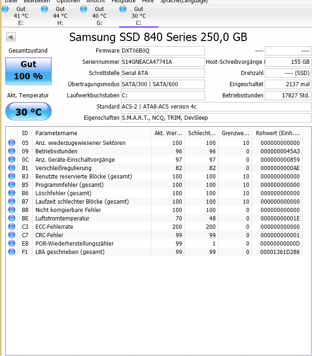Select 'Anz. wiederzugewiesener Sektoren' row text

(x=80, y=143)
